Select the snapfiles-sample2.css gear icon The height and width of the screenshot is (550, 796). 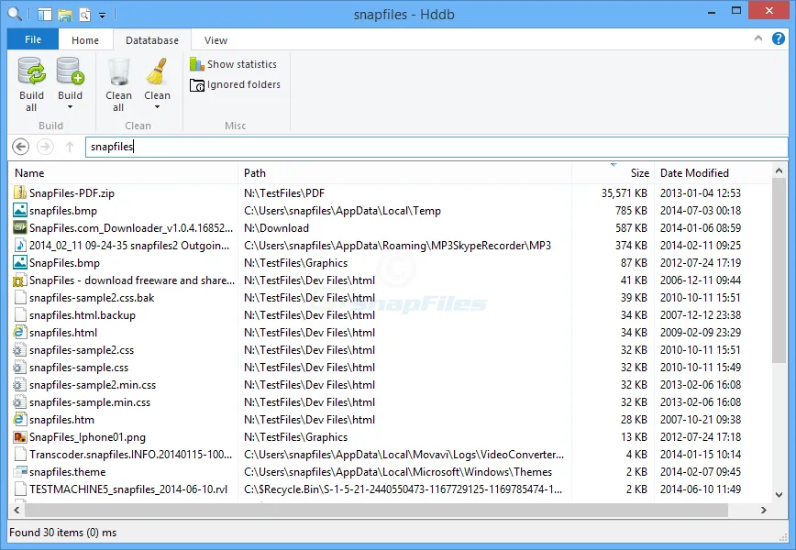tap(20, 350)
